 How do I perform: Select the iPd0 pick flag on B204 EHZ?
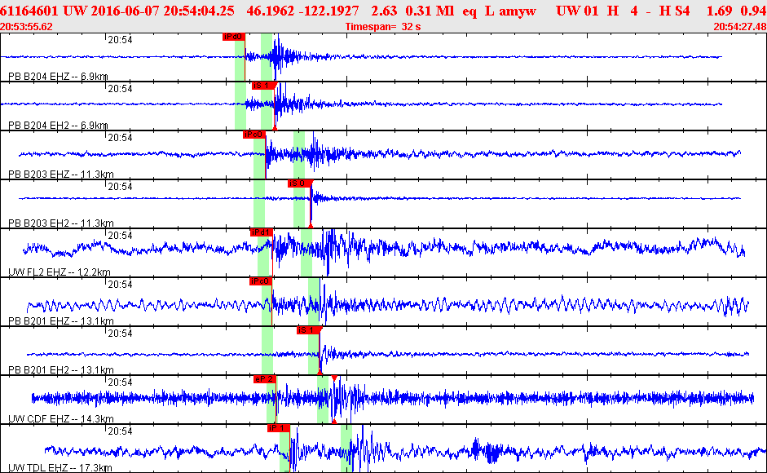coord(233,37)
